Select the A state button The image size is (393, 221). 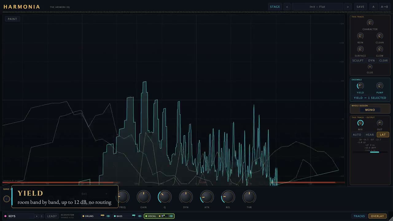(373, 7)
